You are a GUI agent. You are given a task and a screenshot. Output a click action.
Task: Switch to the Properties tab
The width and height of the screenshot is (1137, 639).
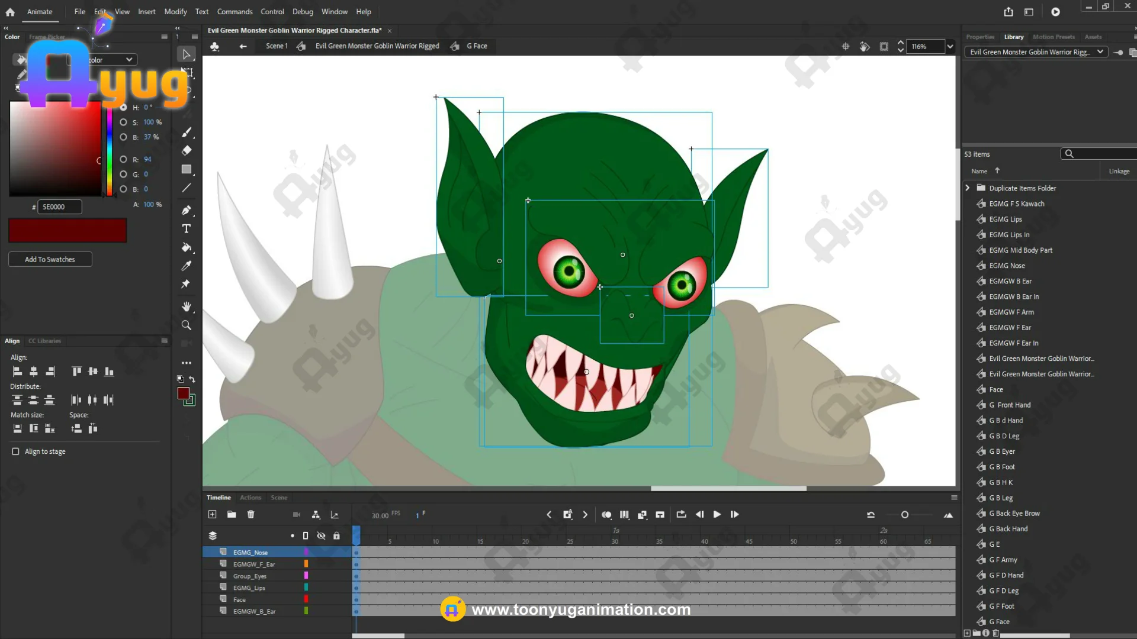point(980,37)
